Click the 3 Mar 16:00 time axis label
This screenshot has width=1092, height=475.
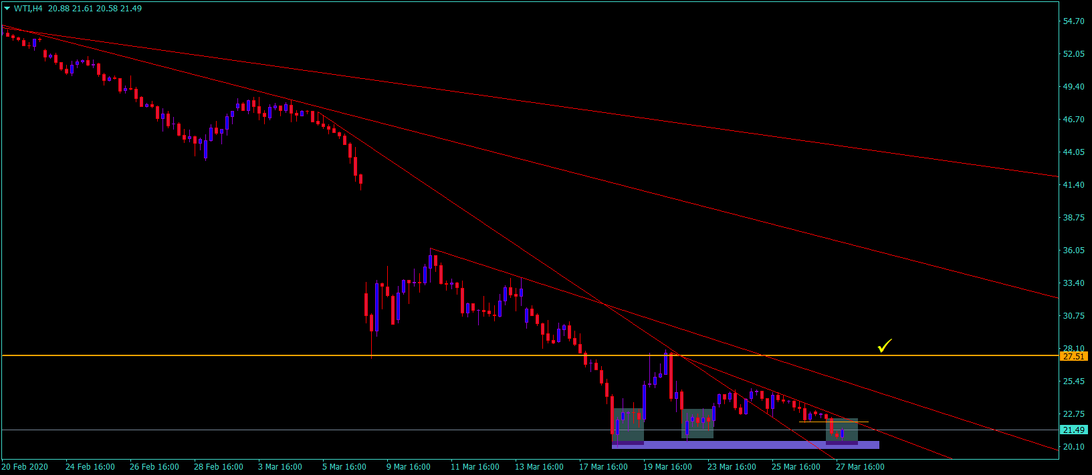pyautogui.click(x=280, y=467)
